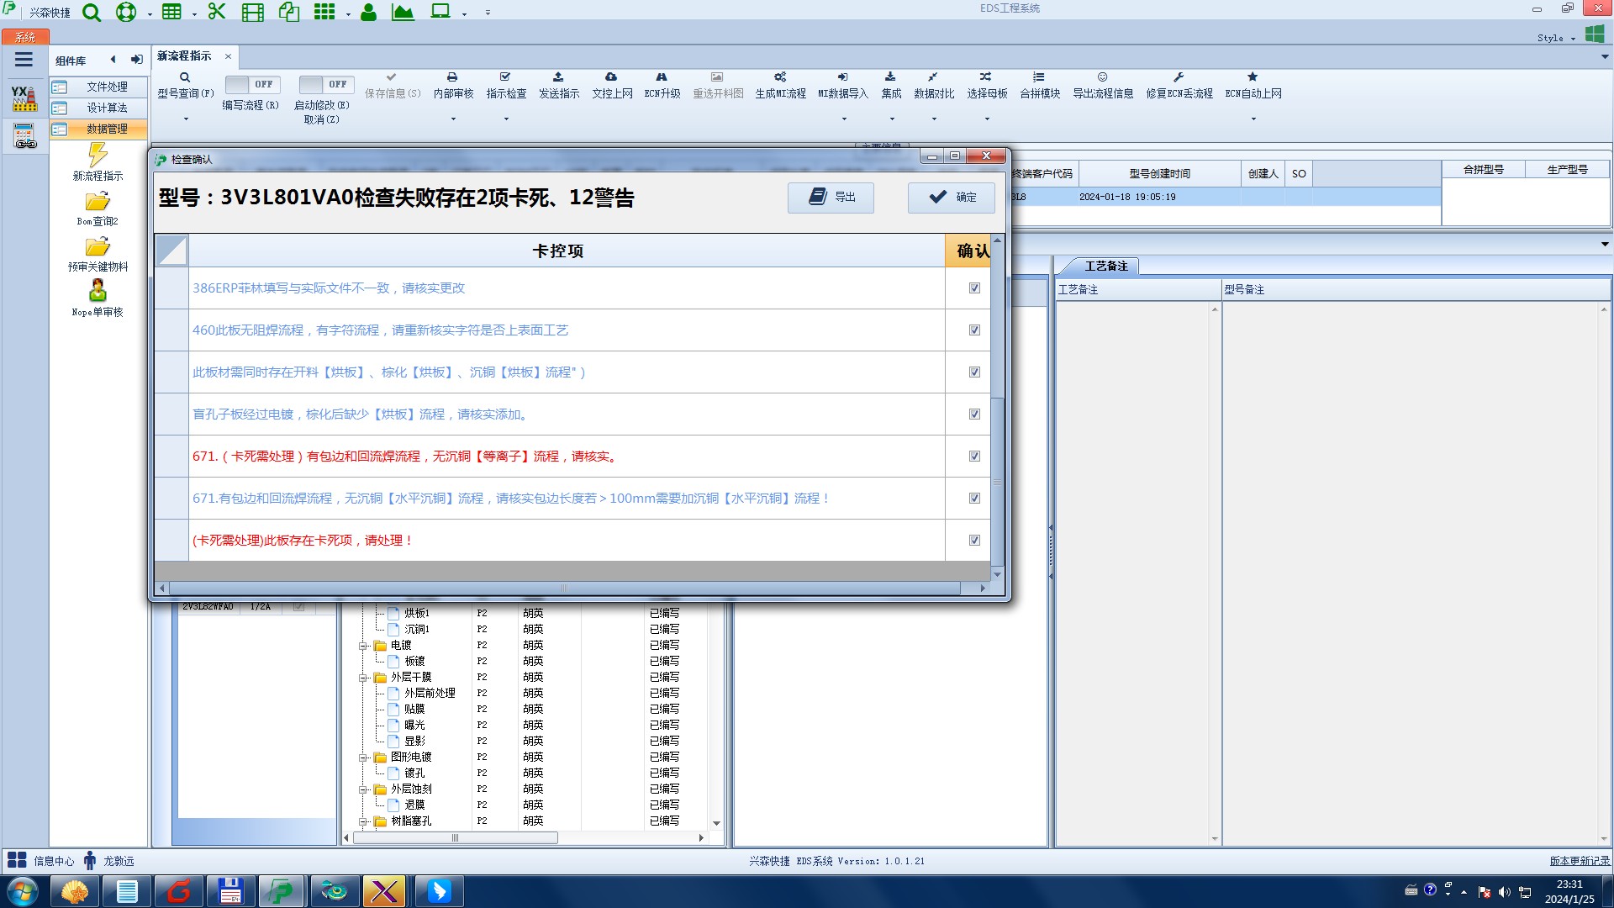The height and width of the screenshot is (908, 1614).
Task: Click 数据对比 toolbar item
Action: click(x=934, y=85)
